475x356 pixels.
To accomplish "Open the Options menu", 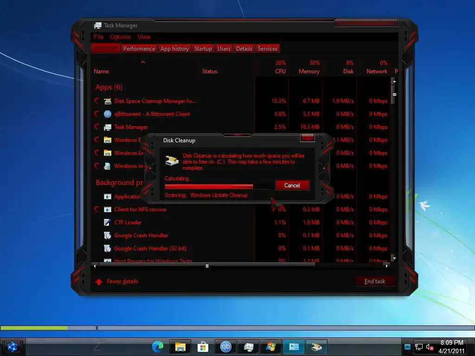I will pyautogui.click(x=120, y=37).
